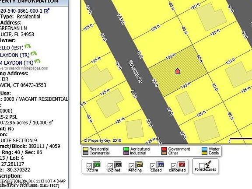Click the 382111 / 4059 tract block value
Viewport: 252px width, 189px height.
point(44,146)
